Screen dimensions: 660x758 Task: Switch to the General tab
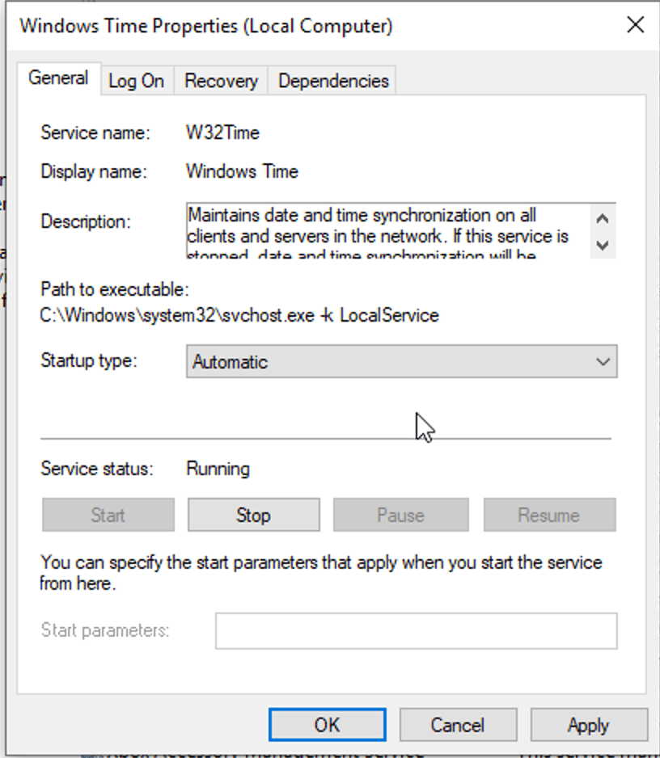[58, 78]
